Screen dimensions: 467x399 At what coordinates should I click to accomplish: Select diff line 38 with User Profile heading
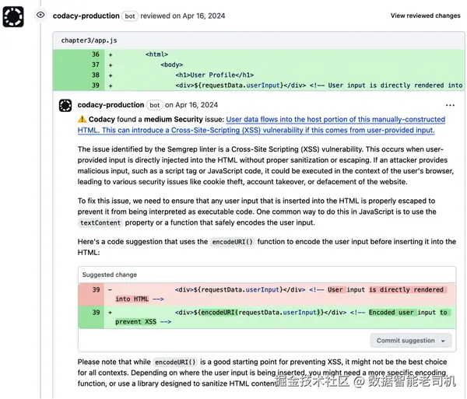click(x=258, y=75)
